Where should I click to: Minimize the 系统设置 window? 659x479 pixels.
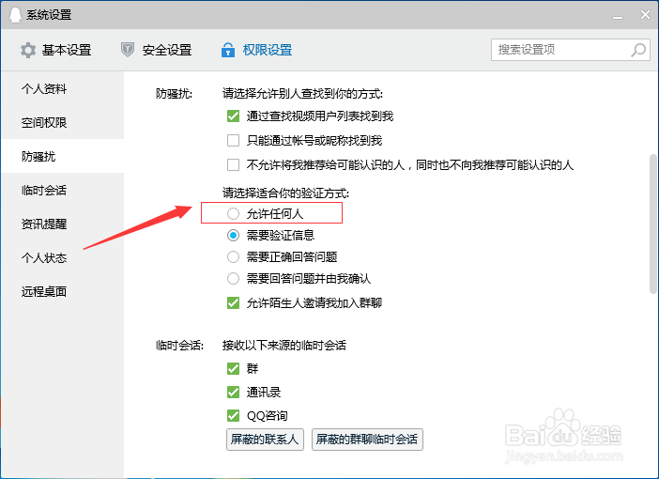[618, 16]
